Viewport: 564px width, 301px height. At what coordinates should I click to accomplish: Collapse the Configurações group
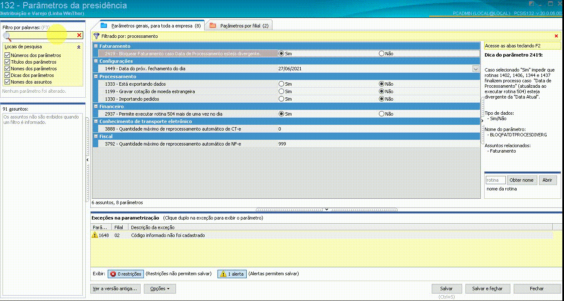pyautogui.click(x=96, y=61)
